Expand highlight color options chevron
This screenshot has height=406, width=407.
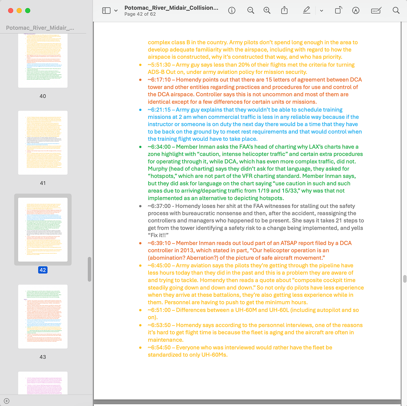pos(322,11)
